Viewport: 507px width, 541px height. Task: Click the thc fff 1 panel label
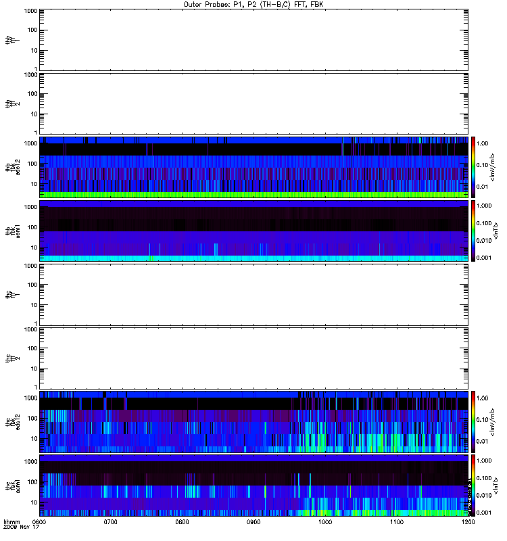tap(12, 295)
